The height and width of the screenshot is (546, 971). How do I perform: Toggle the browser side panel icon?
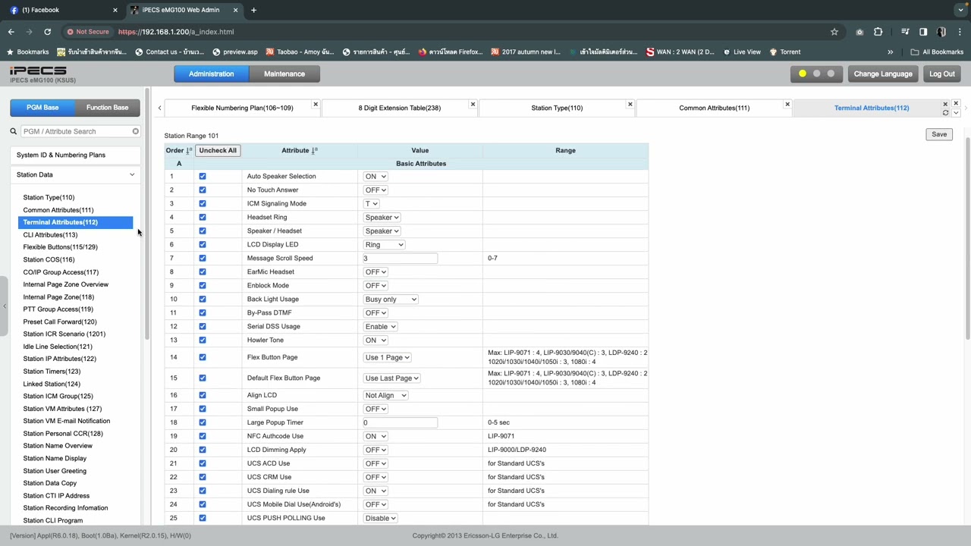(923, 32)
